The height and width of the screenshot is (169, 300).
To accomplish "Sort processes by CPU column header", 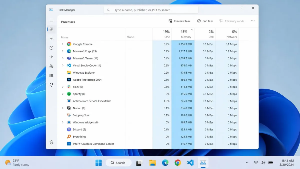I will tap(162, 34).
